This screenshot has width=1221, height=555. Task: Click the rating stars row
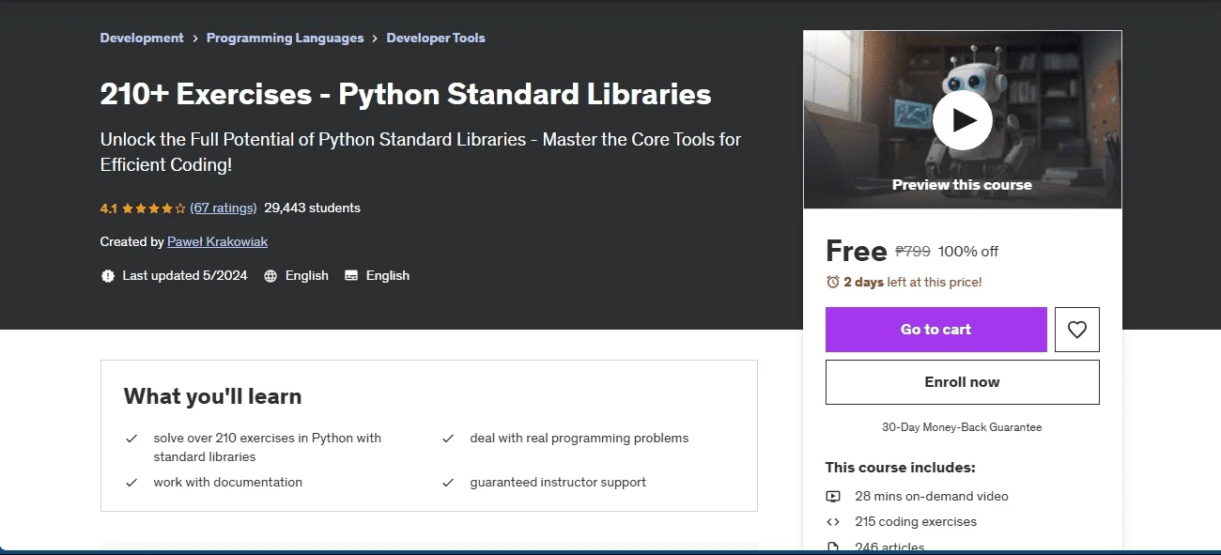[x=154, y=208]
